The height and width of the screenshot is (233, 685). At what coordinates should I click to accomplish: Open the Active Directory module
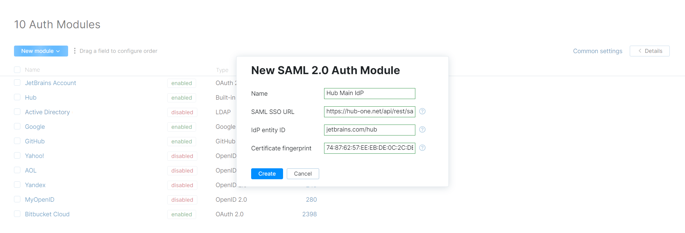pyautogui.click(x=47, y=112)
